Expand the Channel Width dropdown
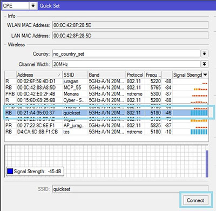Screen dimensions: 216x211 pos(205,64)
